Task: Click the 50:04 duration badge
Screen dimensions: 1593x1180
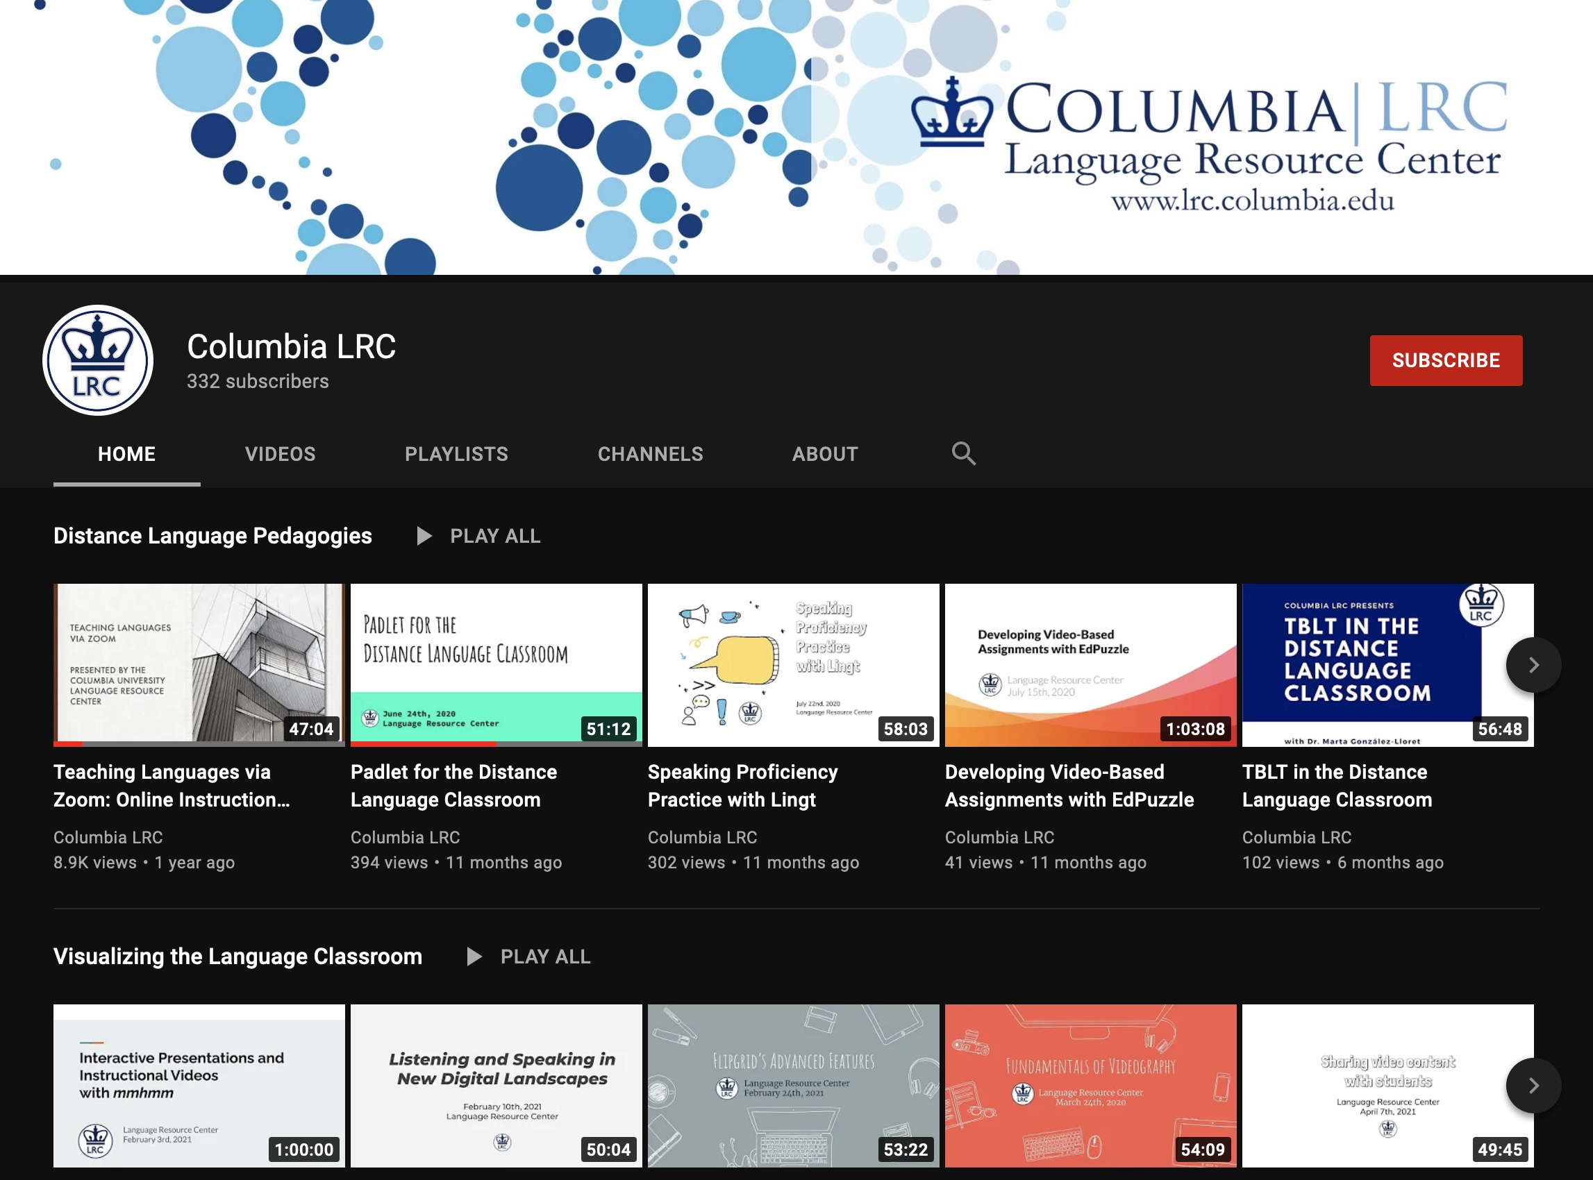Action: (608, 1150)
